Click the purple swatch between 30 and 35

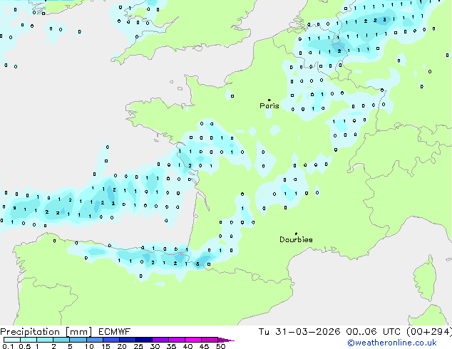(160, 340)
